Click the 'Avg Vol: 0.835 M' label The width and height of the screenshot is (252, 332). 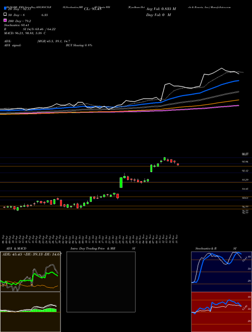coord(161,9)
